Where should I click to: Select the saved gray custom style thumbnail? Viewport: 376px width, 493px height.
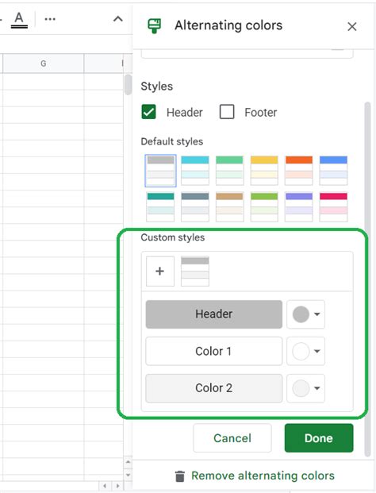point(195,271)
